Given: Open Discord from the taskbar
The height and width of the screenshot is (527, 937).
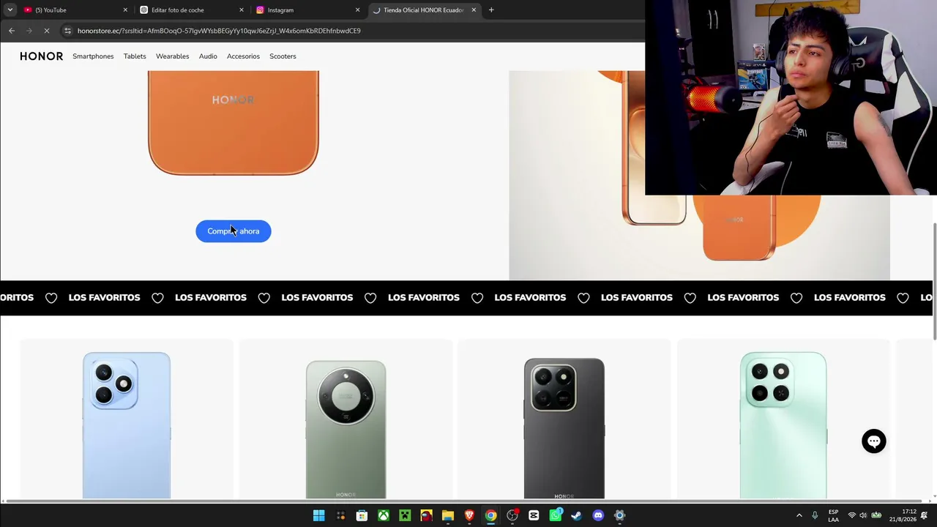Looking at the screenshot, I should click(598, 515).
